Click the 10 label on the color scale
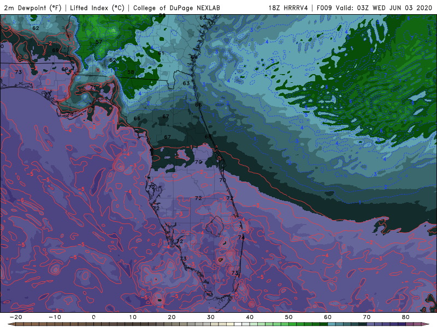The height and width of the screenshot is (327, 437). click(133, 317)
